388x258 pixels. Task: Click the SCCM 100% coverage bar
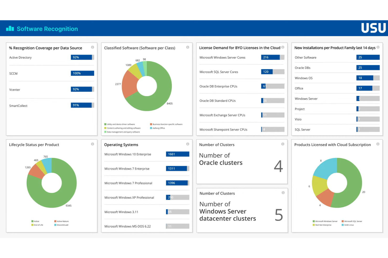point(82,73)
